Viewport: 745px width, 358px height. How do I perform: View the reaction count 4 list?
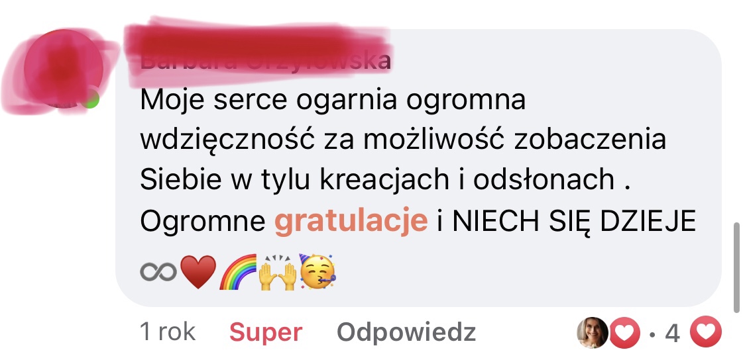[x=672, y=333]
